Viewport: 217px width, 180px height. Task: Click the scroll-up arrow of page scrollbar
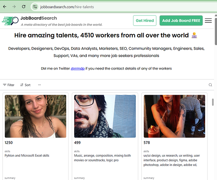click(x=216, y=15)
